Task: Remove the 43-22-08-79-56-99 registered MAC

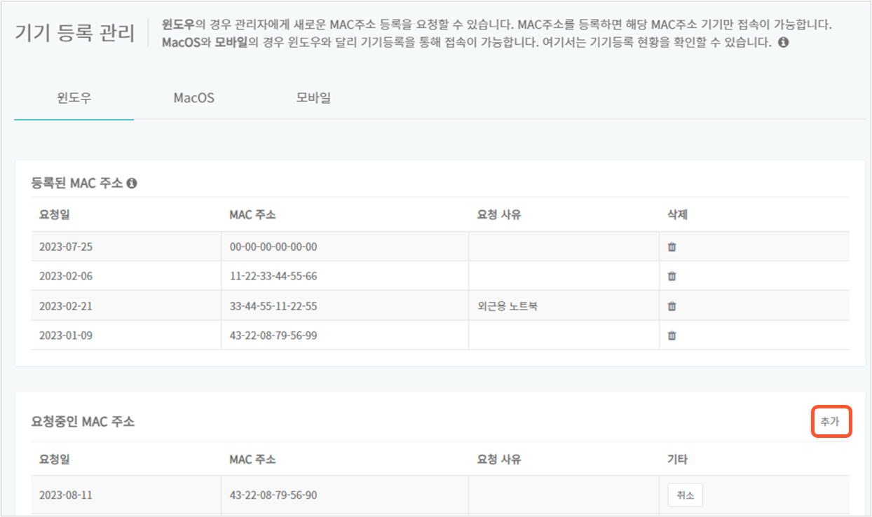Action: pos(672,336)
